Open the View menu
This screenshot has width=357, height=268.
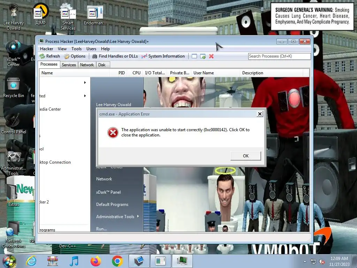[62, 49]
